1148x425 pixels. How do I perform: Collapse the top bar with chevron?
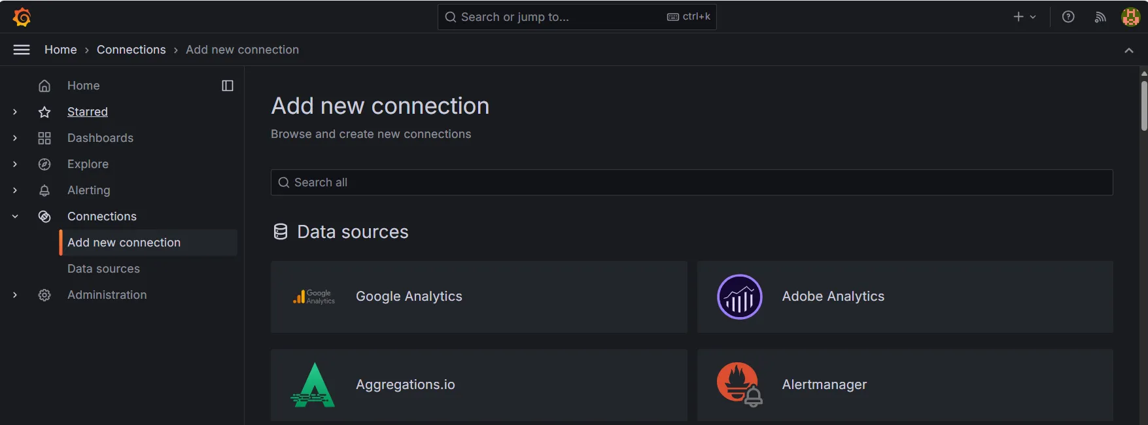pyautogui.click(x=1128, y=50)
